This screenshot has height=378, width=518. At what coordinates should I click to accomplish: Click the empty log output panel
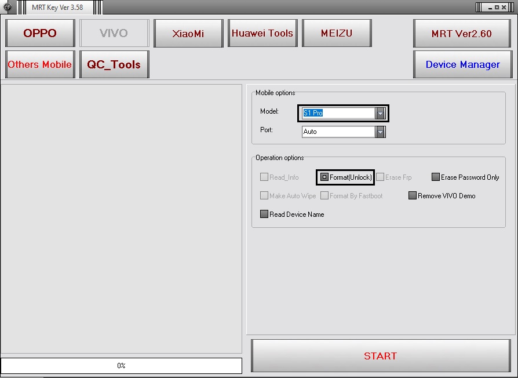tap(121, 219)
